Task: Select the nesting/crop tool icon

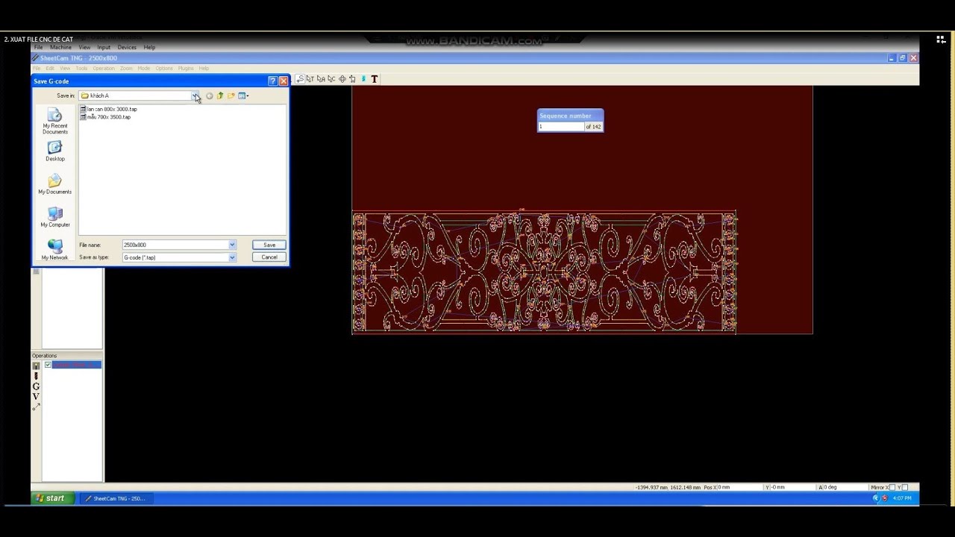Action: [x=352, y=79]
